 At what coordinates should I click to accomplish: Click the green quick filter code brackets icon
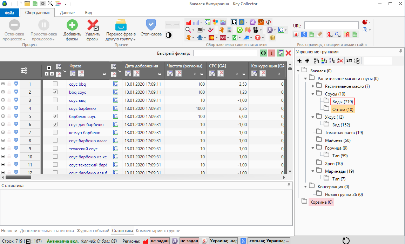coord(263,53)
